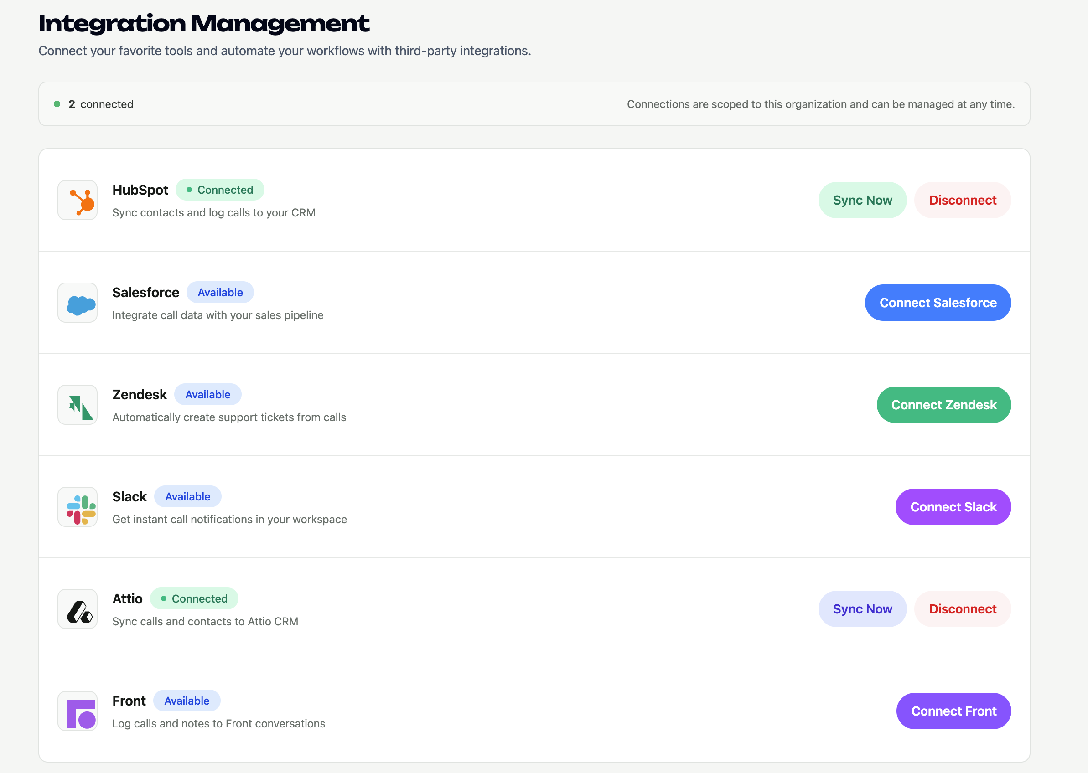Click the Slack Available badge
The width and height of the screenshot is (1088, 773).
(187, 496)
